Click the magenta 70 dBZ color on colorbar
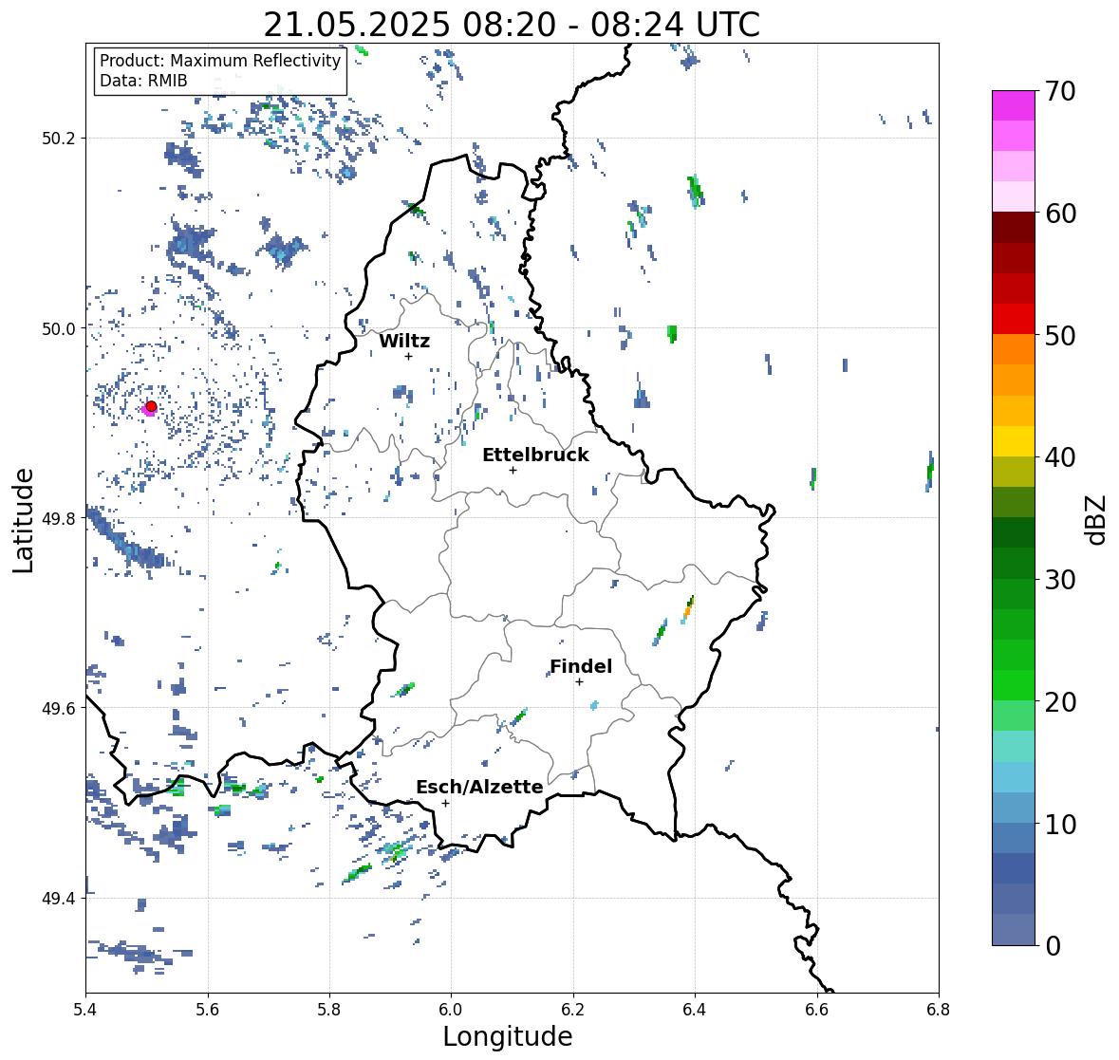Screen dimensions: 1119x1060 1014,105
